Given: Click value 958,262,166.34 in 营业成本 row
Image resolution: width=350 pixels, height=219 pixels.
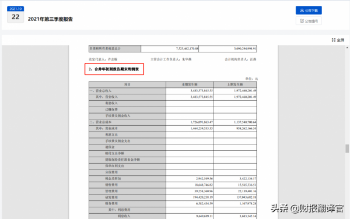Looking at the screenshot, I should tap(246, 128).
